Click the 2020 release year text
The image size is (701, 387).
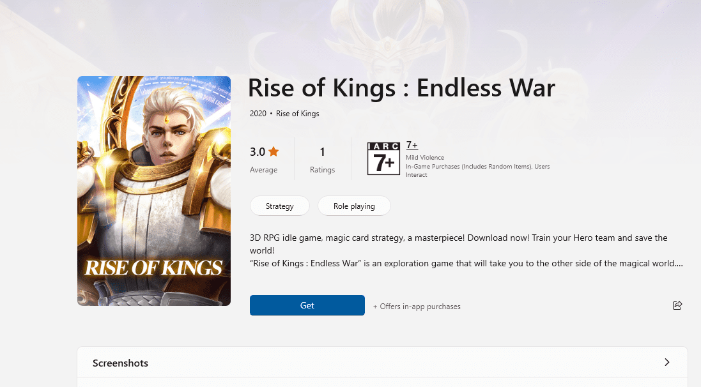pos(258,114)
